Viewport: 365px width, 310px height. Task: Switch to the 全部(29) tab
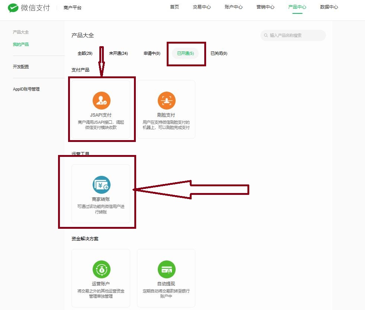click(x=85, y=53)
